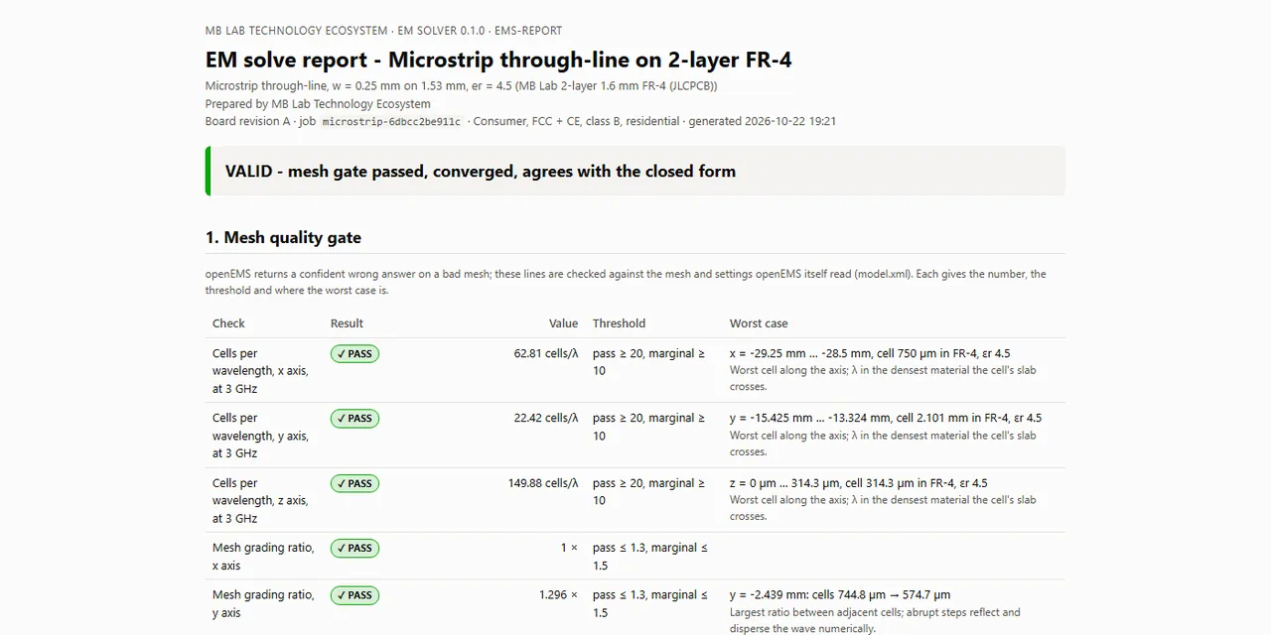Click the Check column header
This screenshot has width=1271, height=635.
pos(228,323)
